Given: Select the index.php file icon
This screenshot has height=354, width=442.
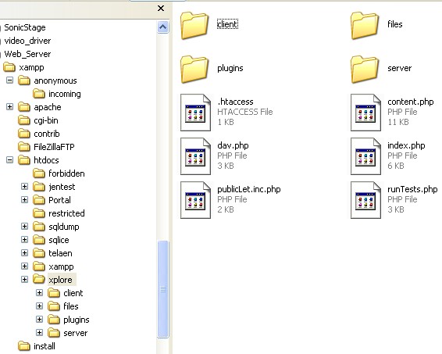Looking at the screenshot, I should pyautogui.click(x=366, y=156).
